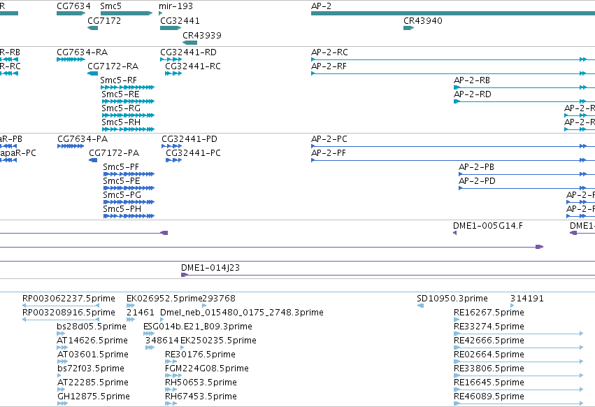Screen dimensions: 595x407
Task: Click EST label 21461
Action: [141, 313]
